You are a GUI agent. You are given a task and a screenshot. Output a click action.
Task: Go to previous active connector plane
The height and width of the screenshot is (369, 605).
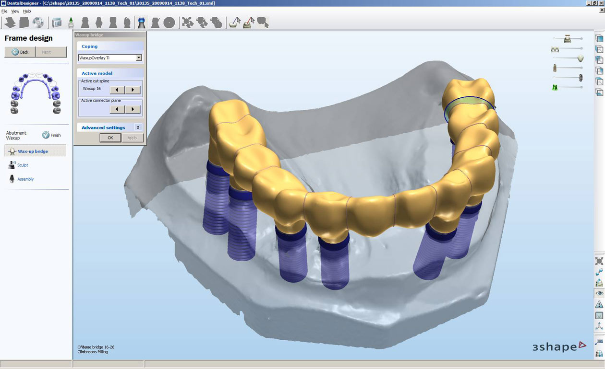coord(118,109)
